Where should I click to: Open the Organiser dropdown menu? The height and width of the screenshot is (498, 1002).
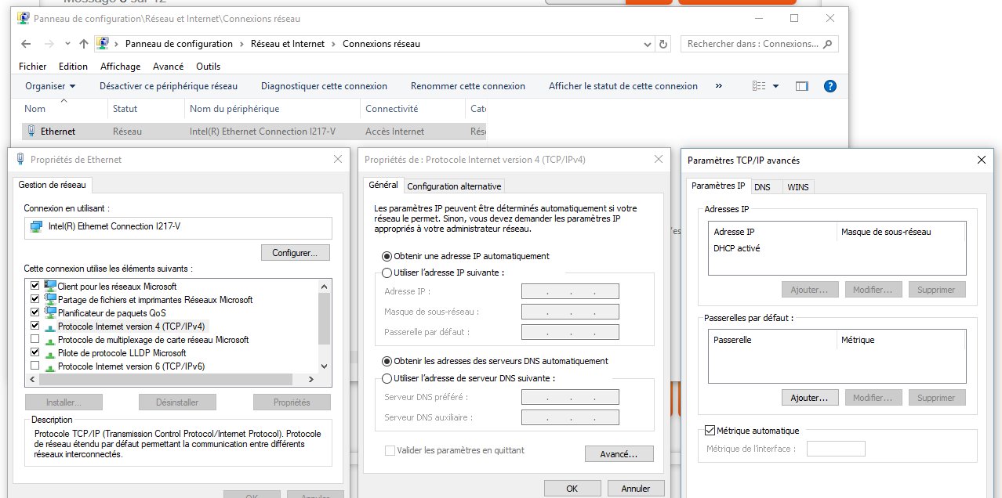[x=50, y=86]
